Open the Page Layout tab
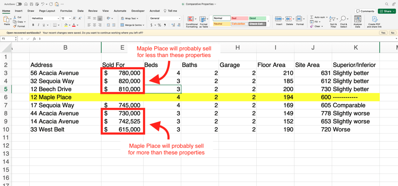The image size is (398, 186). point(47,11)
